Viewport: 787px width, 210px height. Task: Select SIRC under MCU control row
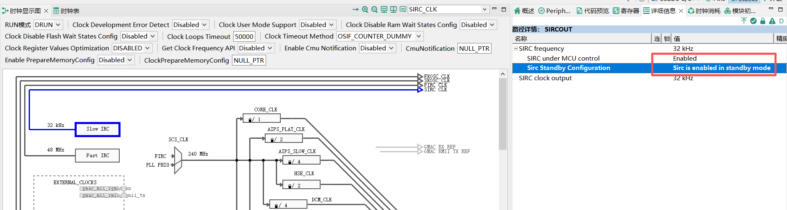[649, 59]
